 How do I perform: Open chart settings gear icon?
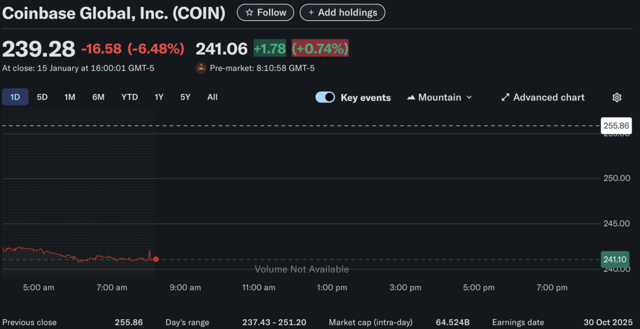[616, 97]
